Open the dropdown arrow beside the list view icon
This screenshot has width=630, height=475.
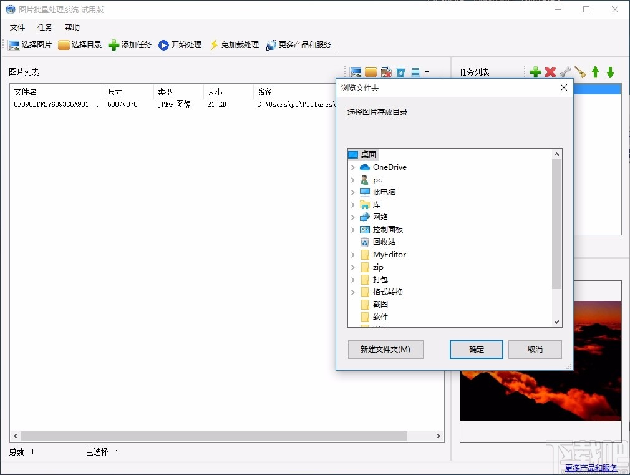point(427,72)
